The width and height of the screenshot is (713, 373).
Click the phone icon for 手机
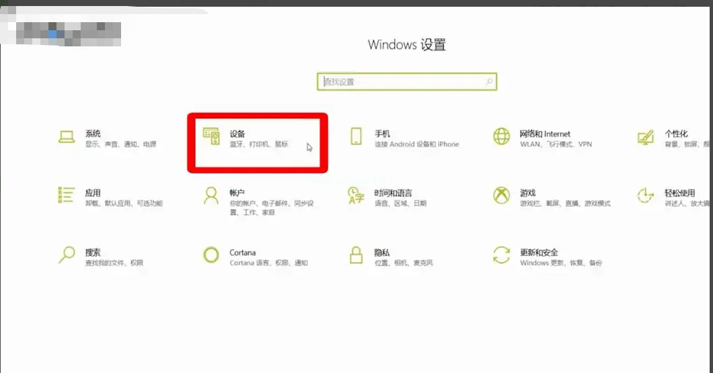(356, 136)
